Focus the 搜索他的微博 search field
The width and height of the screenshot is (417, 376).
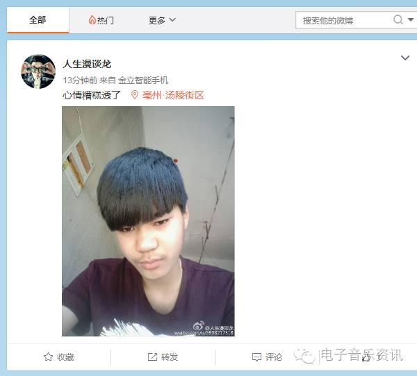tap(344, 20)
